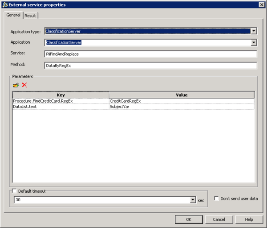Enable the Default timeout checkbox

(15, 191)
